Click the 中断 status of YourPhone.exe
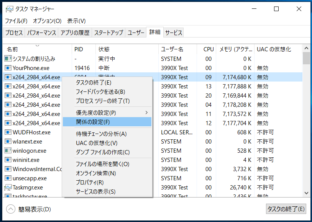312x222 pixels. [x=104, y=68]
